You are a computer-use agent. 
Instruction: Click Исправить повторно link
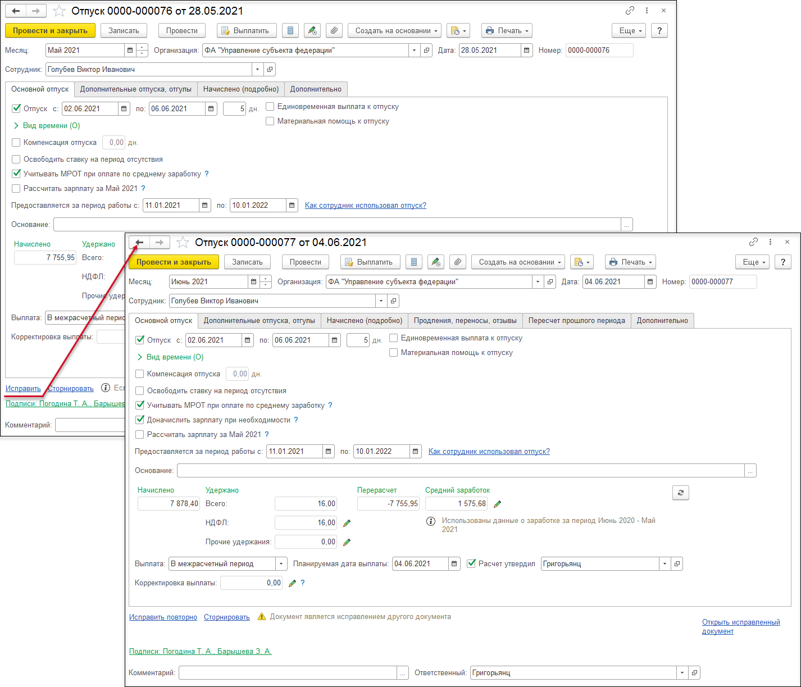click(x=163, y=617)
